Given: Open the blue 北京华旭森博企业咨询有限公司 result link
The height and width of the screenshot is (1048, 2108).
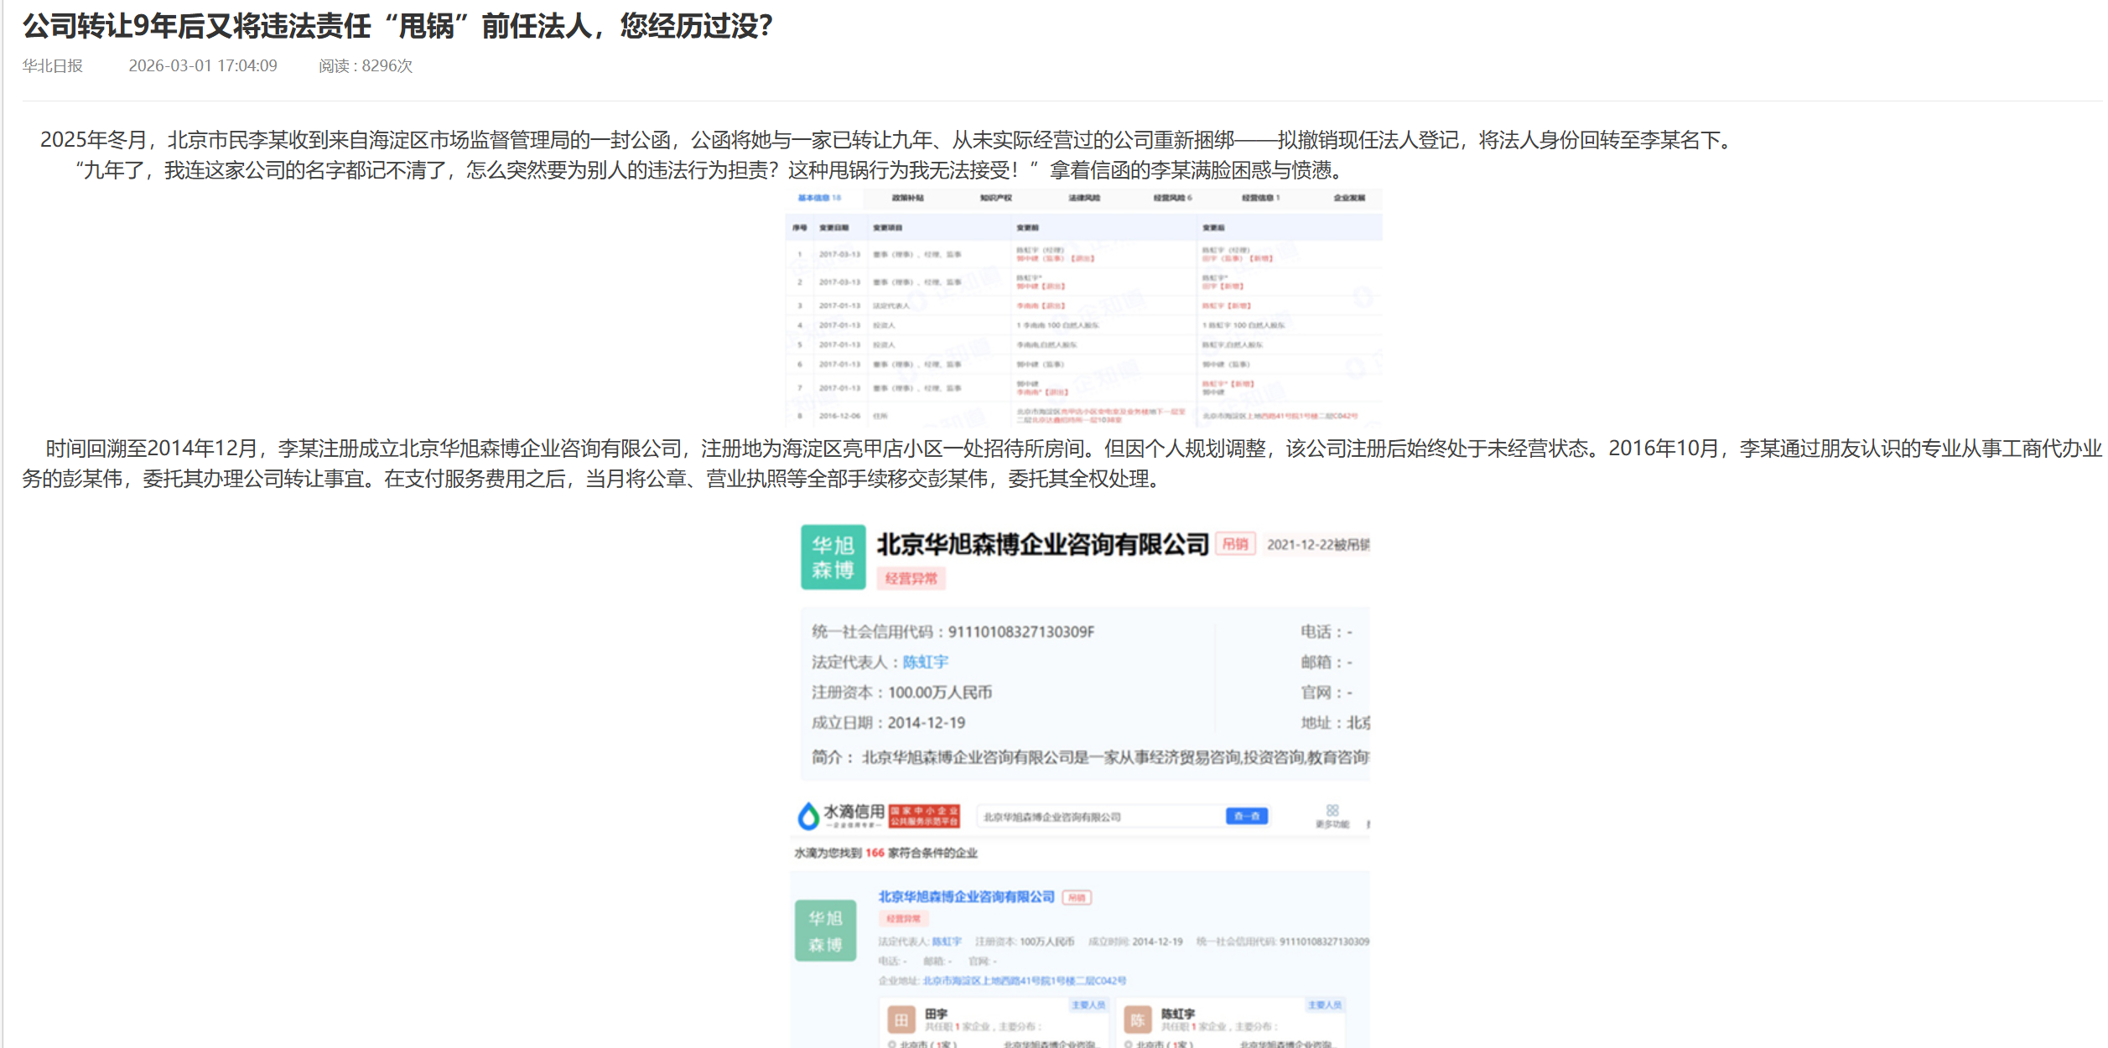Looking at the screenshot, I should pos(966,897).
